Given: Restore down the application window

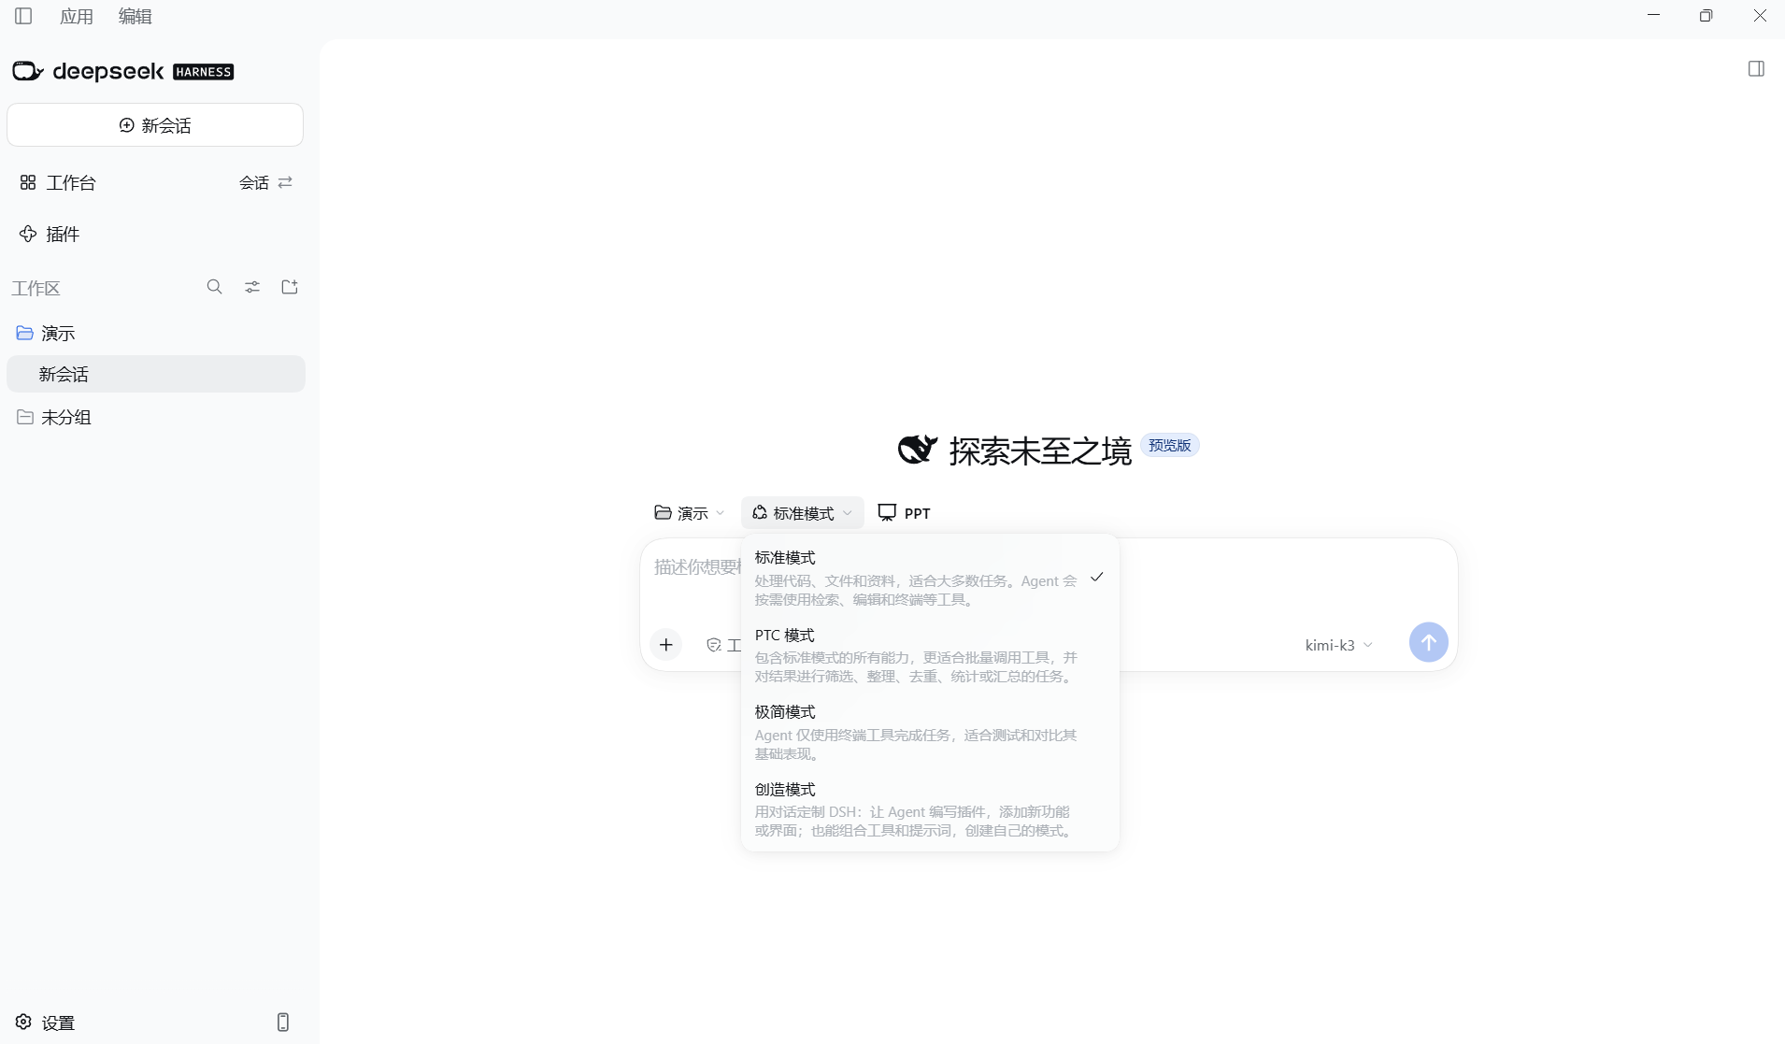Looking at the screenshot, I should [1706, 16].
